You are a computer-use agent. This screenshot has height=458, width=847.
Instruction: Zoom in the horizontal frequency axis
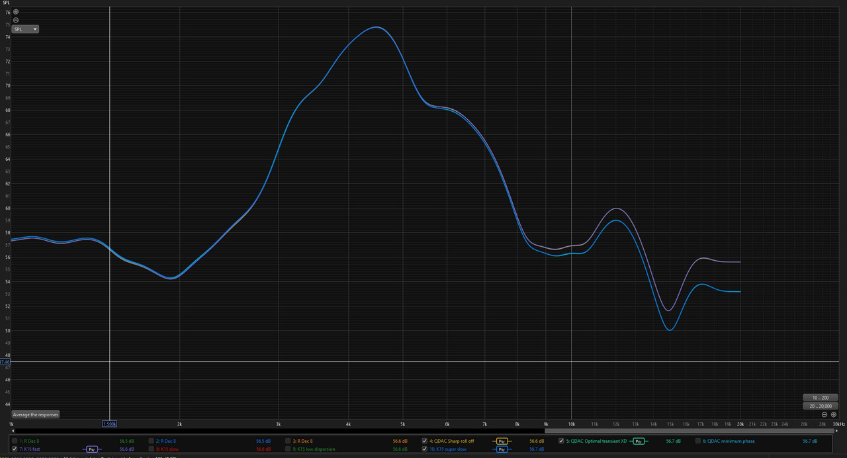[834, 414]
